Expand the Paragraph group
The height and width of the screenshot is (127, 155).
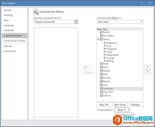[x=105, y=49]
